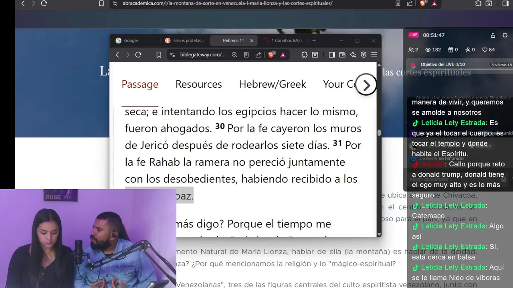Toggle sidebar icon in the background window toolbar

coord(505,3)
